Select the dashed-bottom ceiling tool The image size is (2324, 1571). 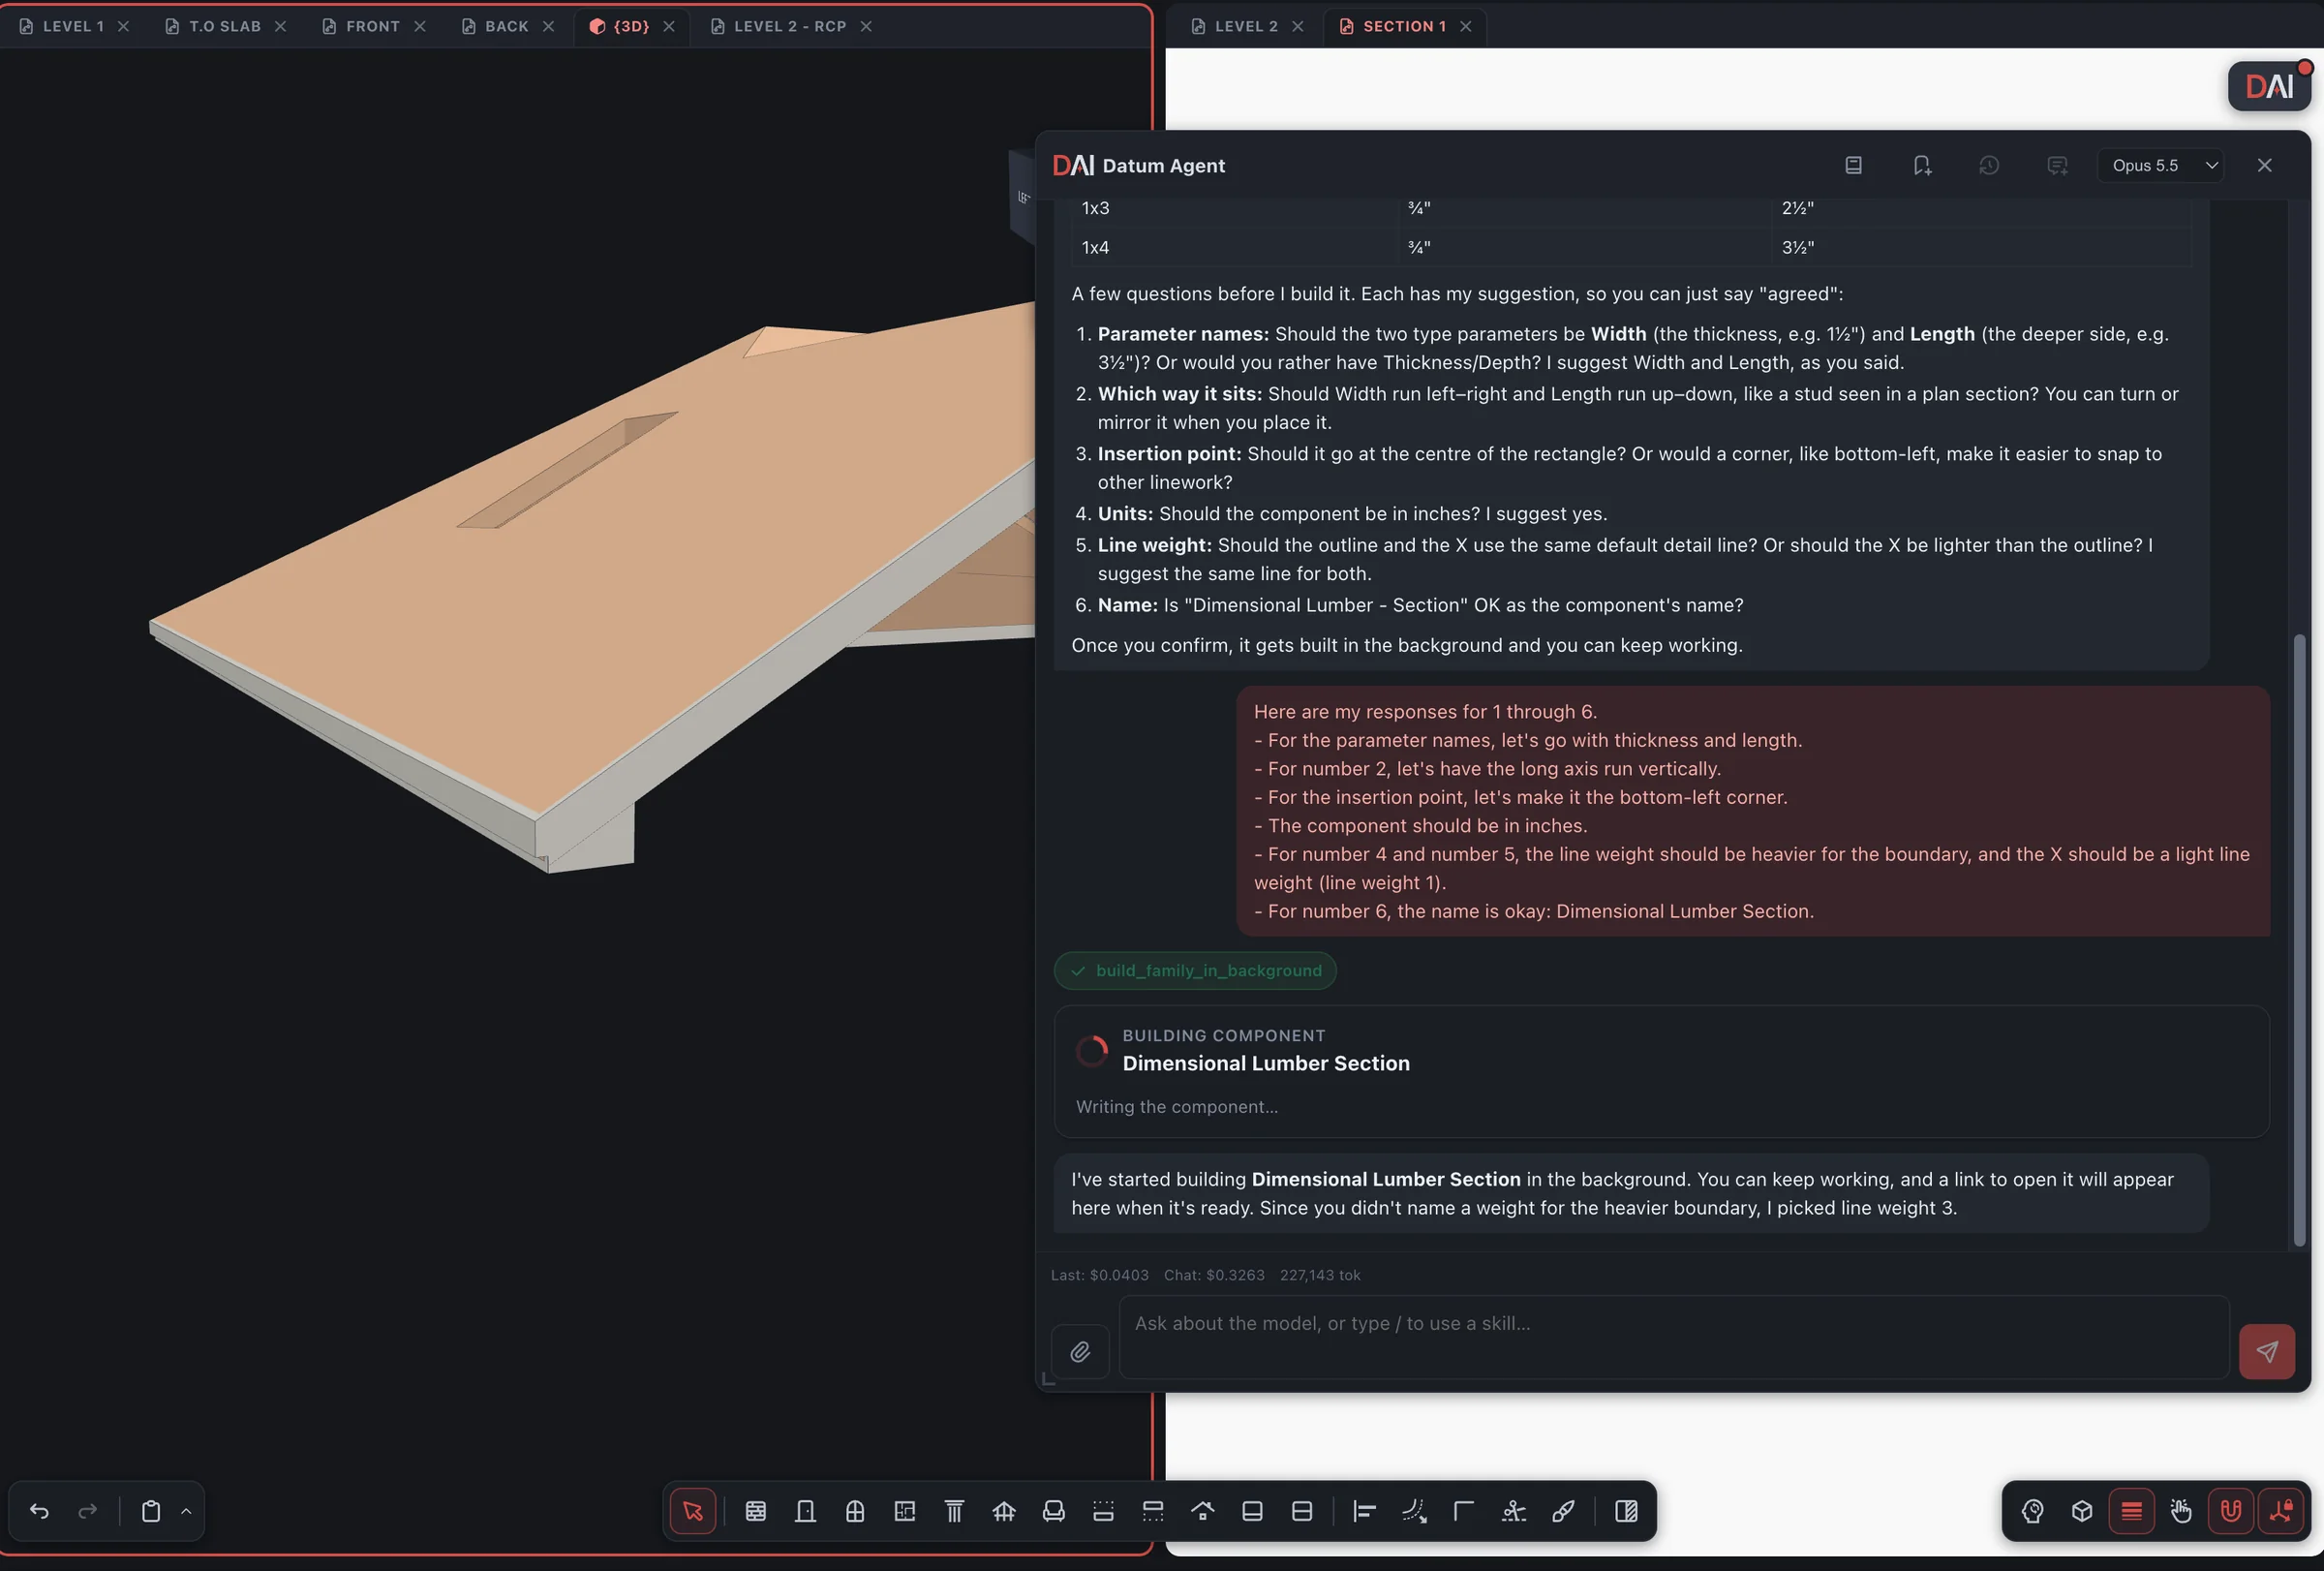coord(1153,1511)
